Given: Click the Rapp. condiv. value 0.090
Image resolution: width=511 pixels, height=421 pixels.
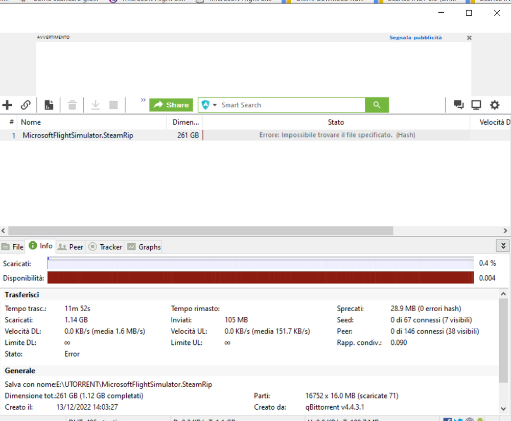Looking at the screenshot, I should coord(399,343).
